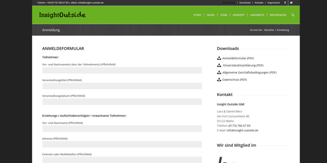Image resolution: width=327 pixels, height=163 pixels.
Task: Click the Startseite breadcrumb link
Action: [269, 30]
